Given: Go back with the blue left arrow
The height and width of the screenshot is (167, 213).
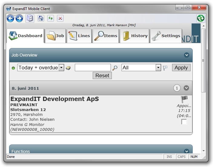Looking at the screenshot, I should (11, 19).
